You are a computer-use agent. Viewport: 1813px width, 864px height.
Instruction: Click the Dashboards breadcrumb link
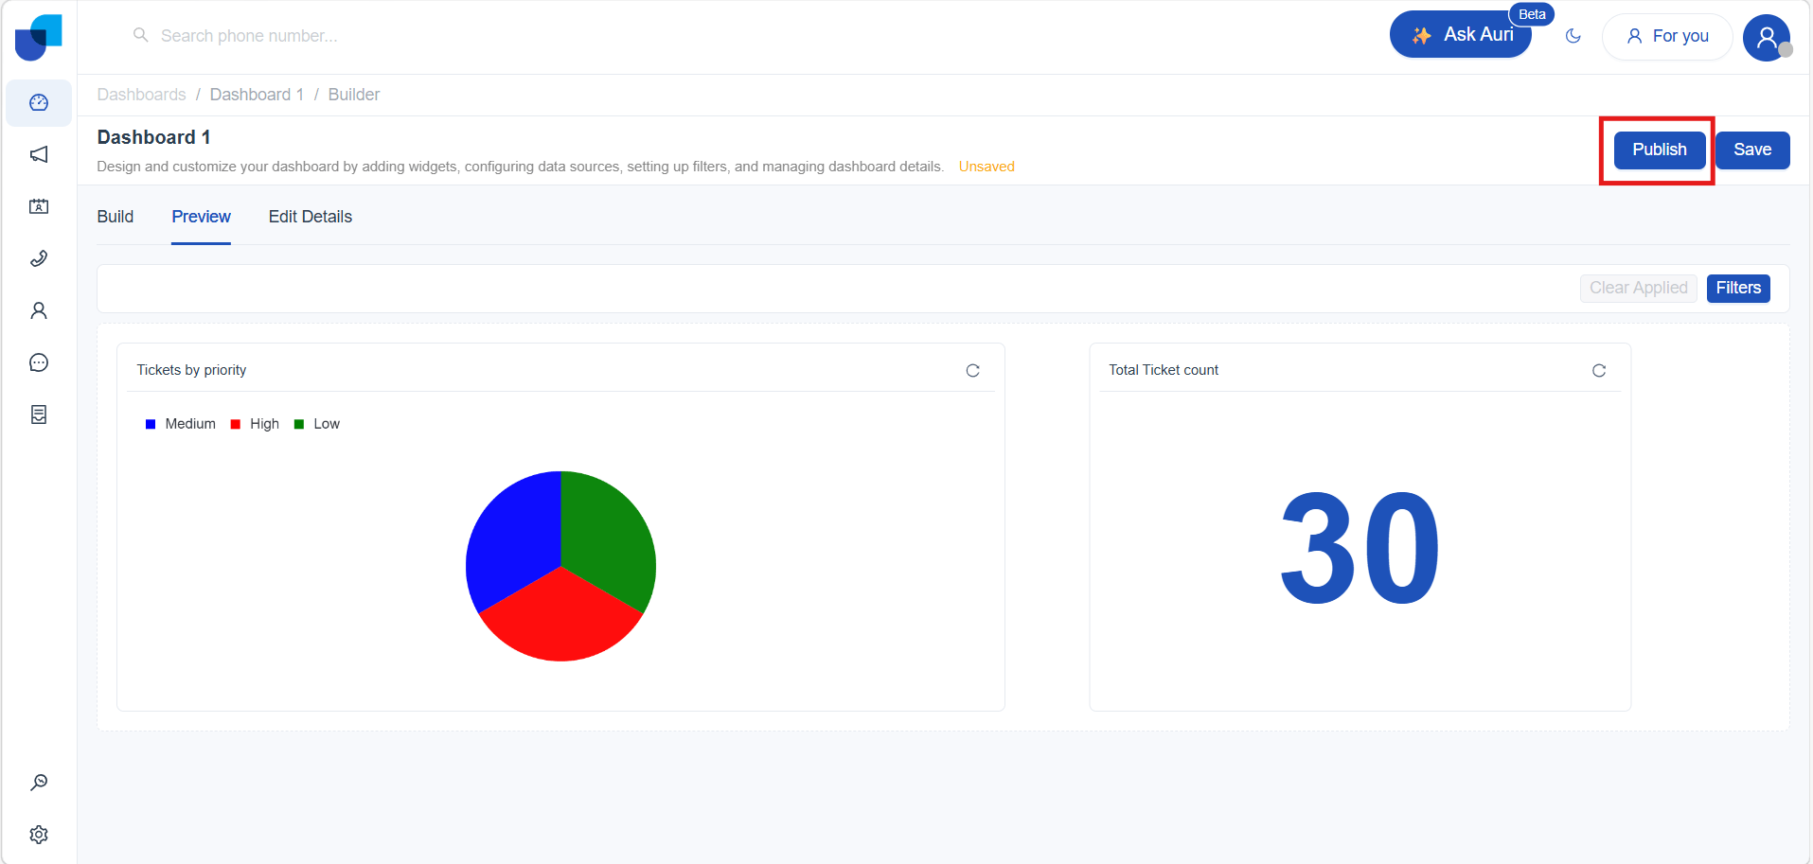[x=142, y=95]
